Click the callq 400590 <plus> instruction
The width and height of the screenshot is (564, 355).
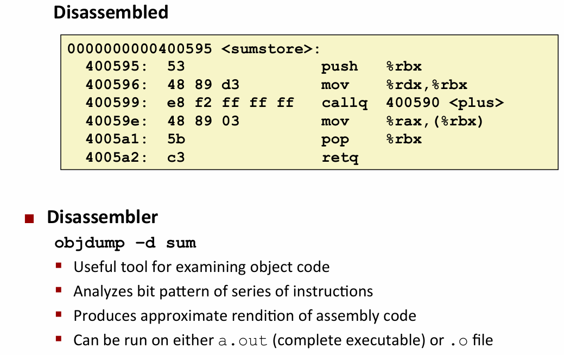(x=412, y=103)
